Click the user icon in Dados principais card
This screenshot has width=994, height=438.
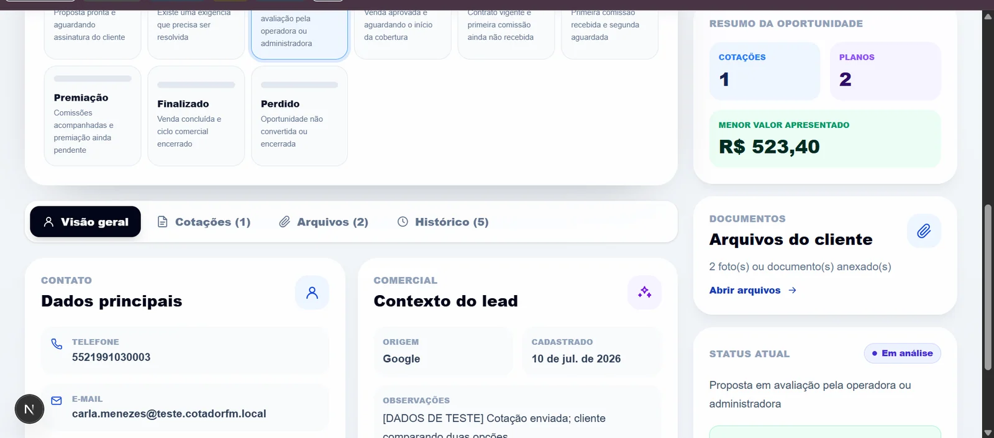(312, 293)
